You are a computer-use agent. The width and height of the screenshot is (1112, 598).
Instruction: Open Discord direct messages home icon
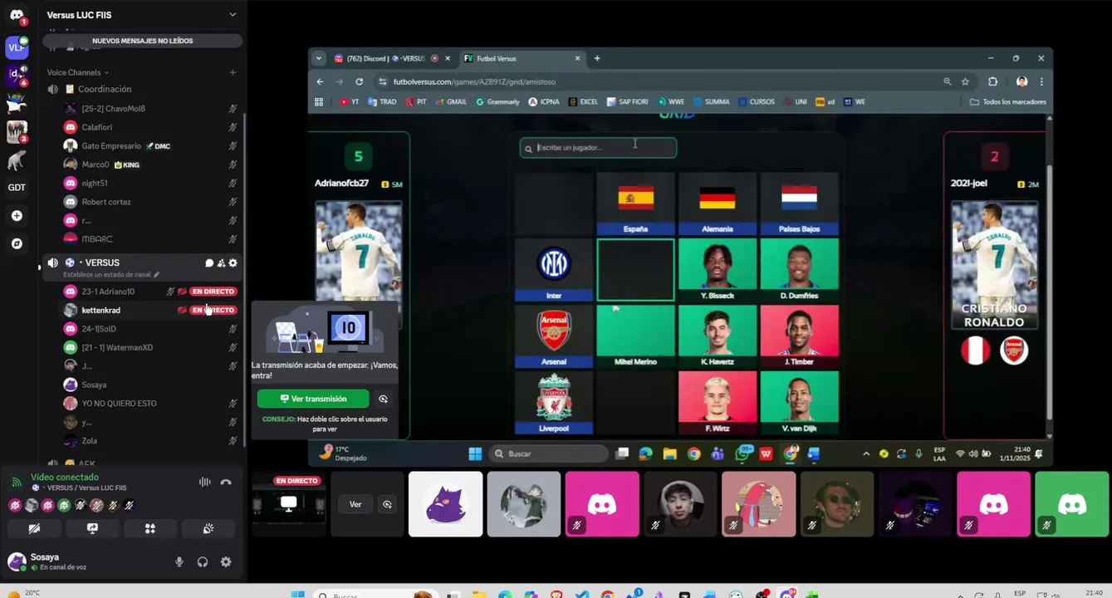(17, 16)
